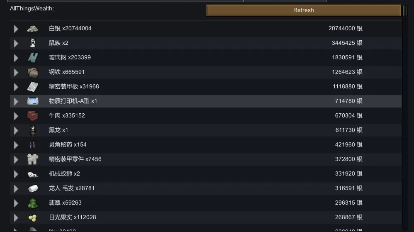
Task: Click the daylight fruit (日光果实) icon
Action: (x=33, y=217)
